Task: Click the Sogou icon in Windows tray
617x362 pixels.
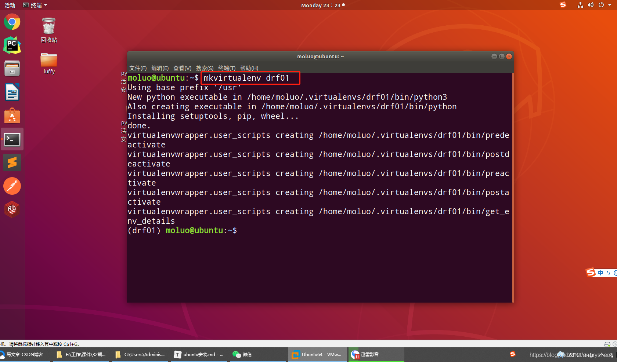Action: [513, 354]
